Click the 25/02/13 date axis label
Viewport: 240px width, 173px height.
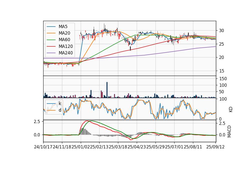pyautogui.click(x=99, y=147)
